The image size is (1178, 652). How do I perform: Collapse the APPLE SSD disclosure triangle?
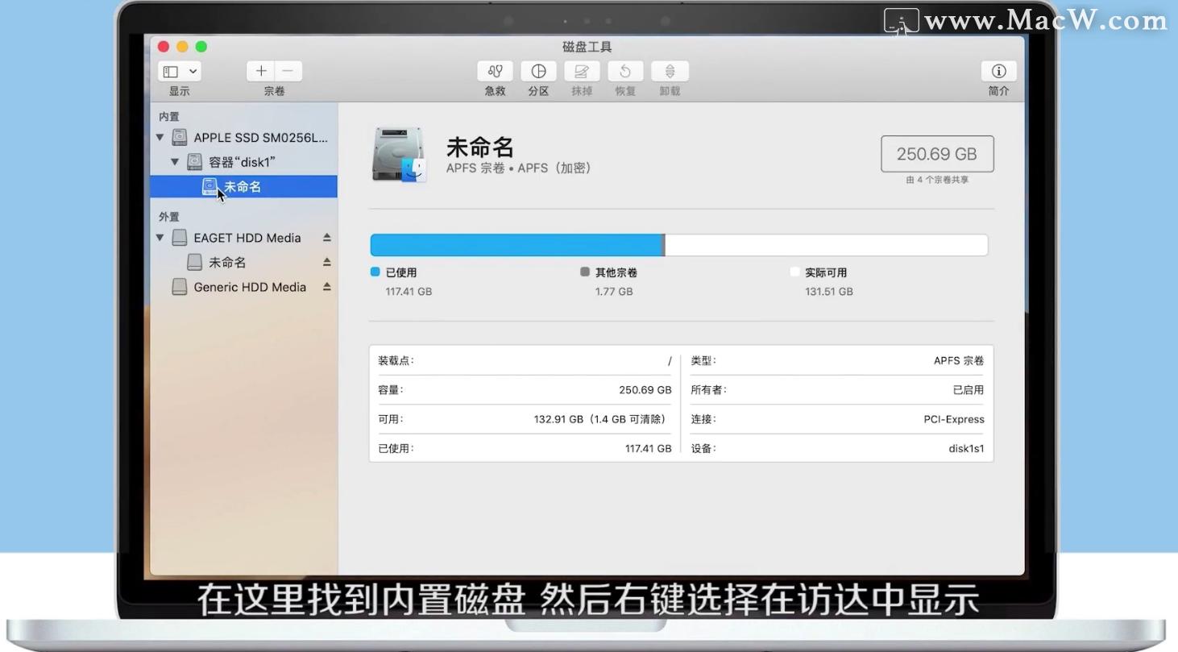coord(159,137)
